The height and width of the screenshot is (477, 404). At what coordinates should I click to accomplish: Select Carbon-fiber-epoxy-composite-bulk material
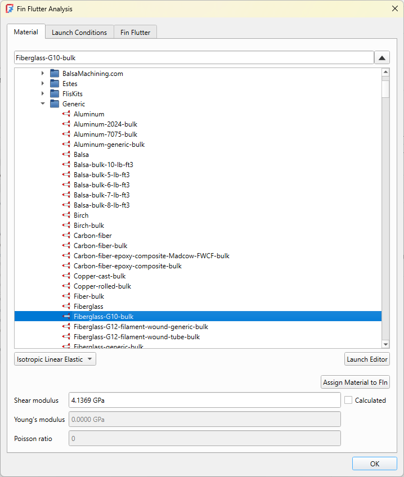(128, 266)
